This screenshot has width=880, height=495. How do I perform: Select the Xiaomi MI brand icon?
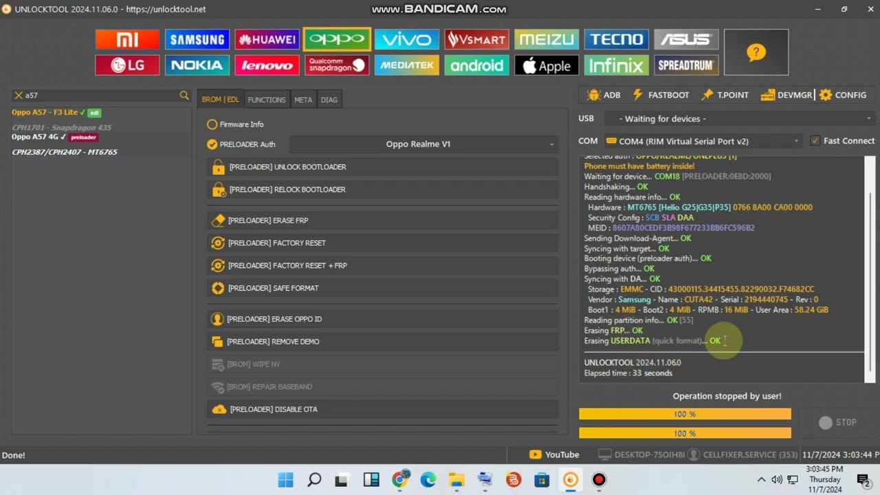[x=127, y=39]
